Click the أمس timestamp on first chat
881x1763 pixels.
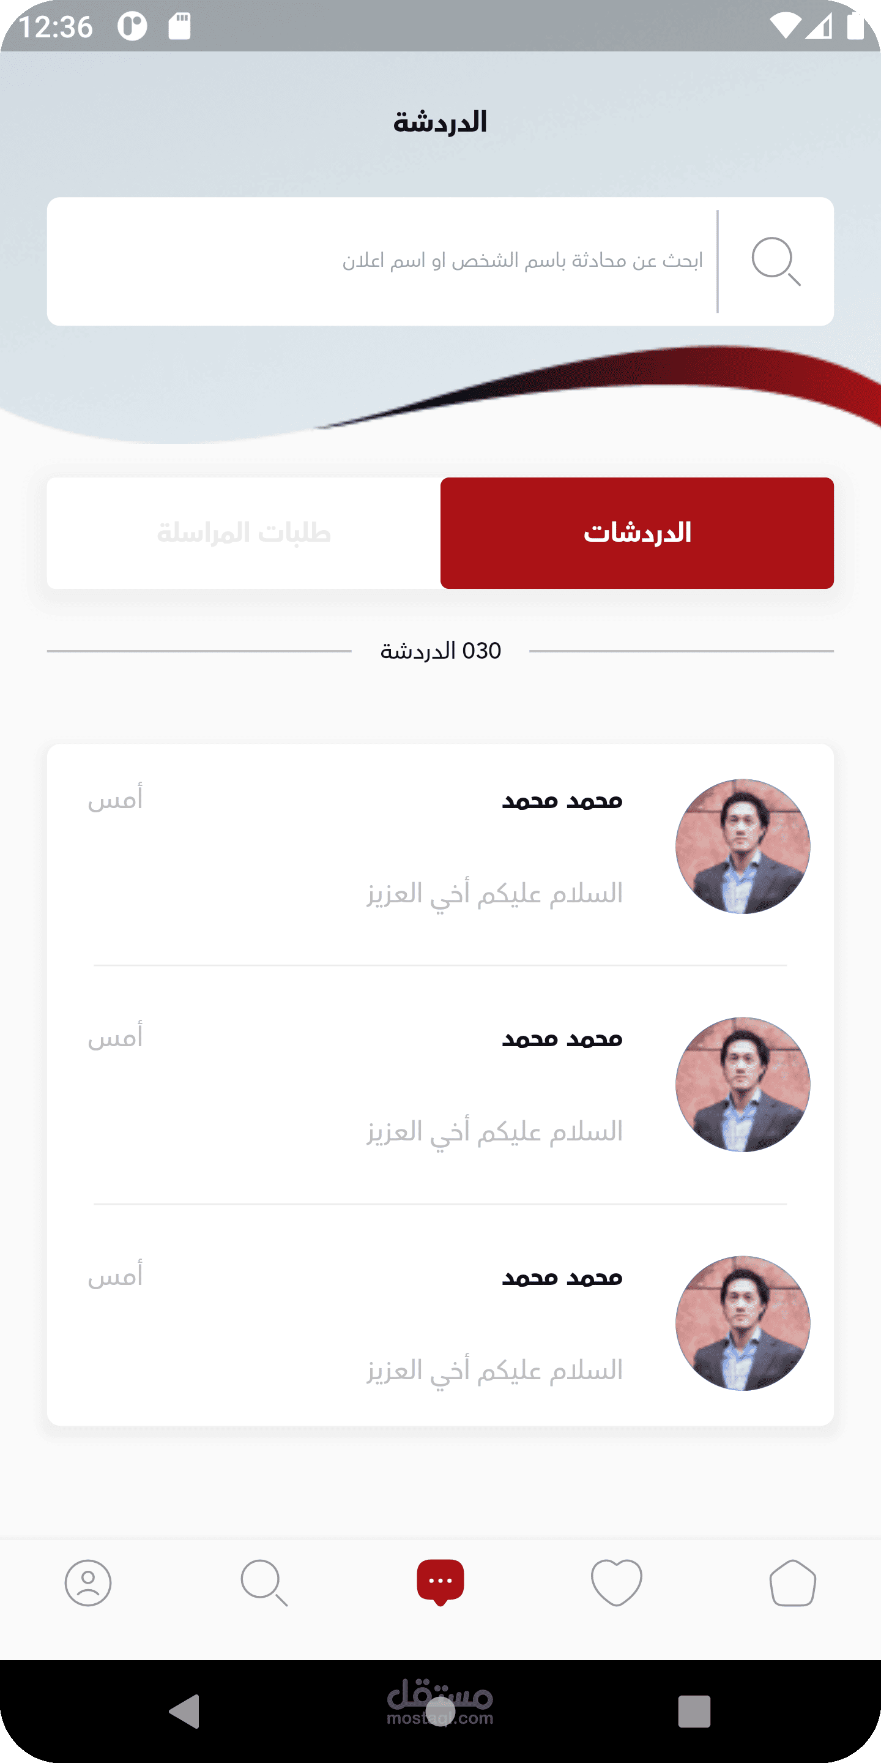[x=116, y=798]
